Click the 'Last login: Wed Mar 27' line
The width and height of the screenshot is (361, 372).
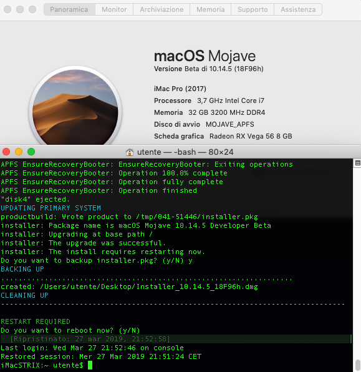92,348
